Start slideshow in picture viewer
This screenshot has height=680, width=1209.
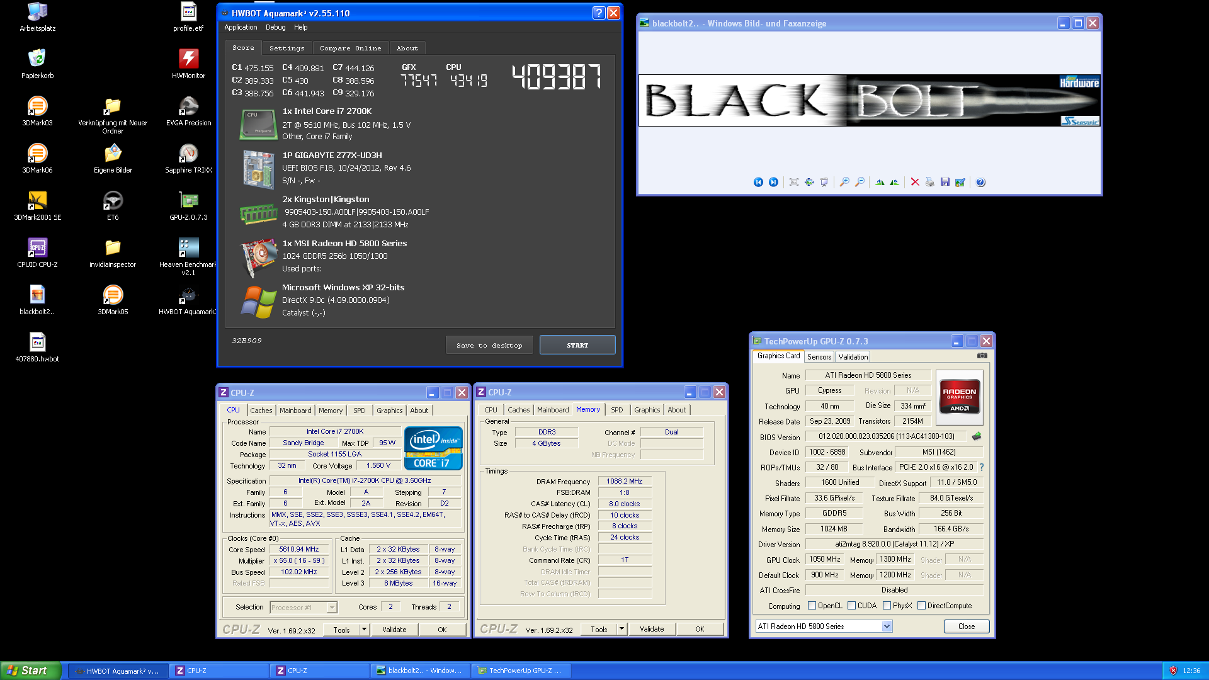824,182
